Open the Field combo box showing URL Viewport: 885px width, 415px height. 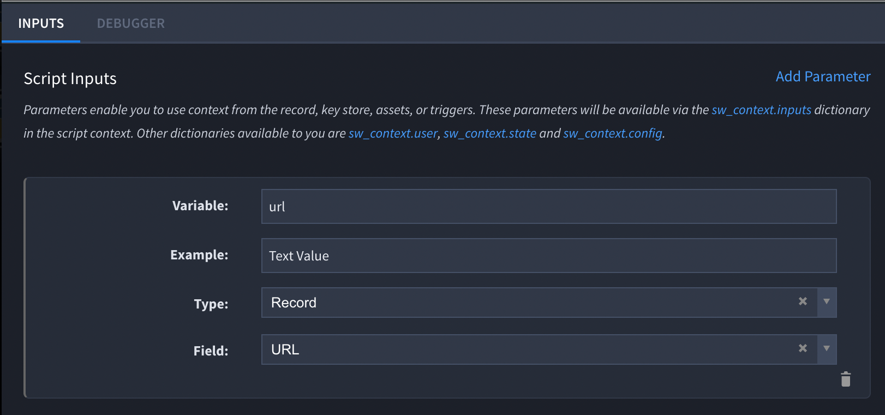click(549, 349)
